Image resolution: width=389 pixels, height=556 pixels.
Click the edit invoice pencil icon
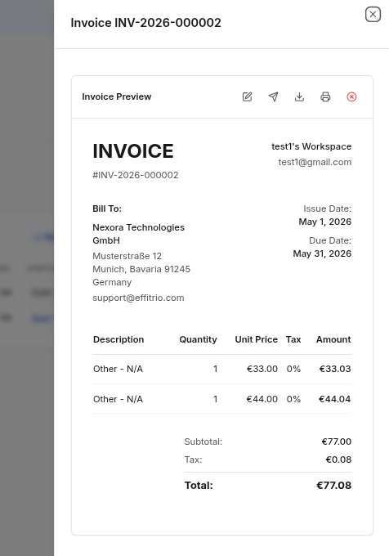click(247, 96)
